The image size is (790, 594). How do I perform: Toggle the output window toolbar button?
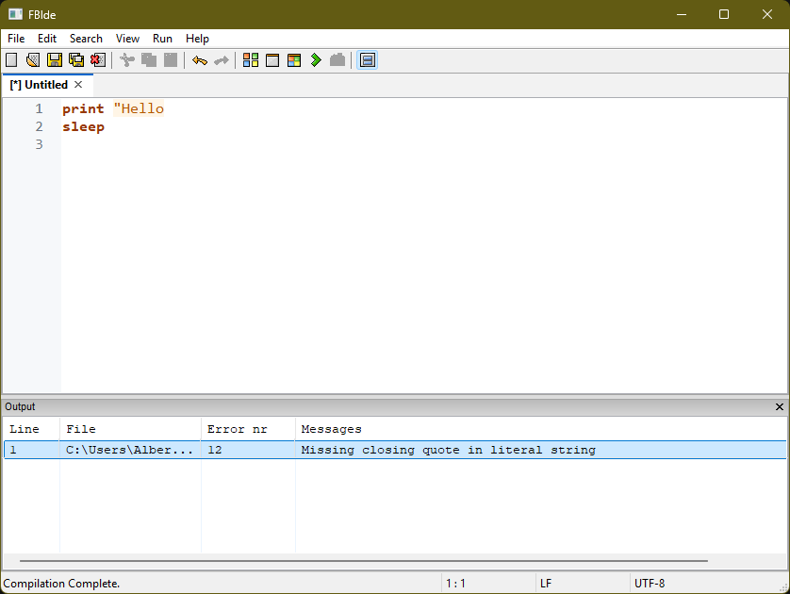(x=368, y=60)
